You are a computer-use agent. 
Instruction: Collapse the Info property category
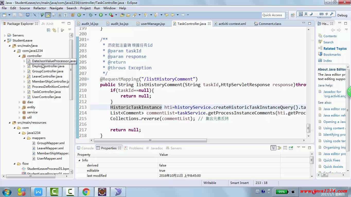79,160
